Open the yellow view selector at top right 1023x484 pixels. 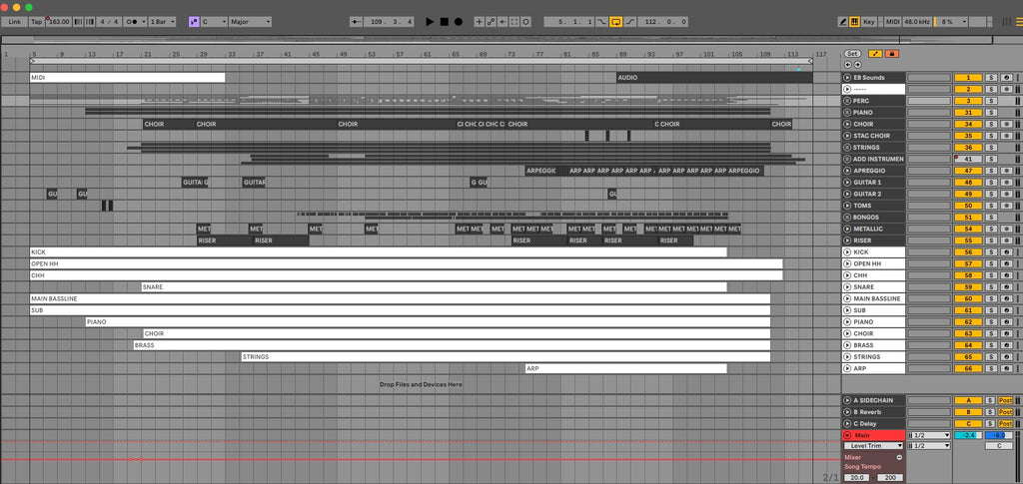[x=1019, y=22]
